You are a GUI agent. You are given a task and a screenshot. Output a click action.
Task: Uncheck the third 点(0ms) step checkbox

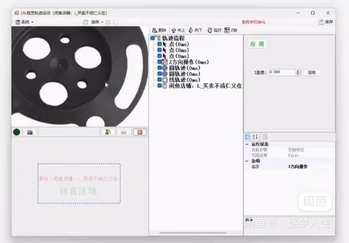160,56
